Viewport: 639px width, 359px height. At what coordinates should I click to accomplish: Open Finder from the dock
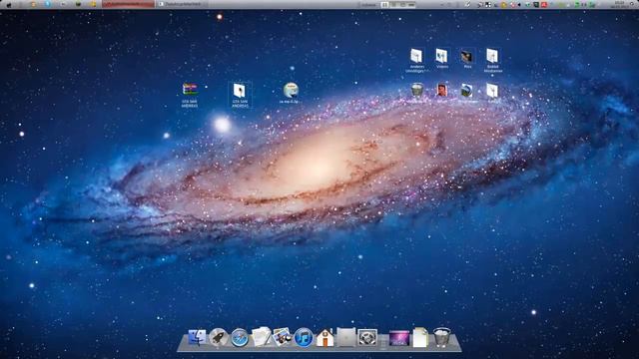(198, 337)
